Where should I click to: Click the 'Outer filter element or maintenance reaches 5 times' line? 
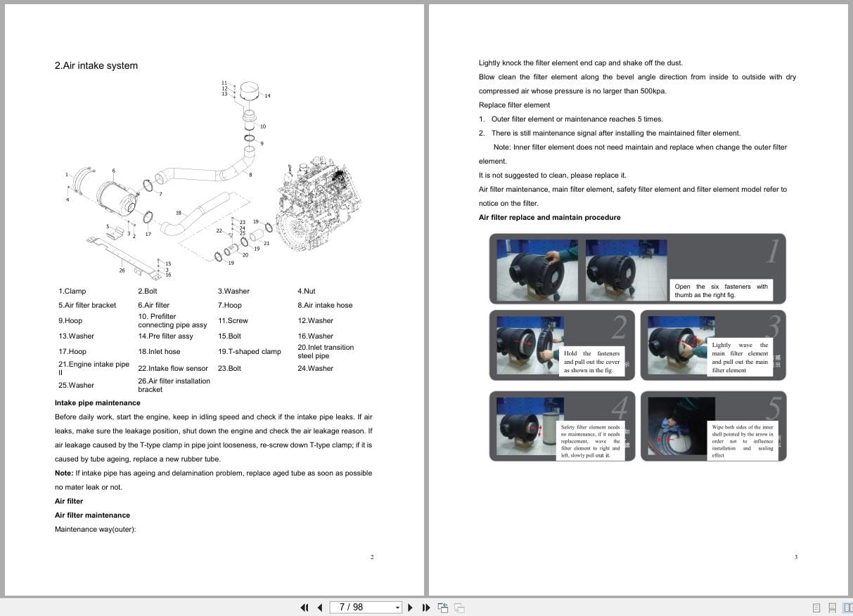coord(577,119)
